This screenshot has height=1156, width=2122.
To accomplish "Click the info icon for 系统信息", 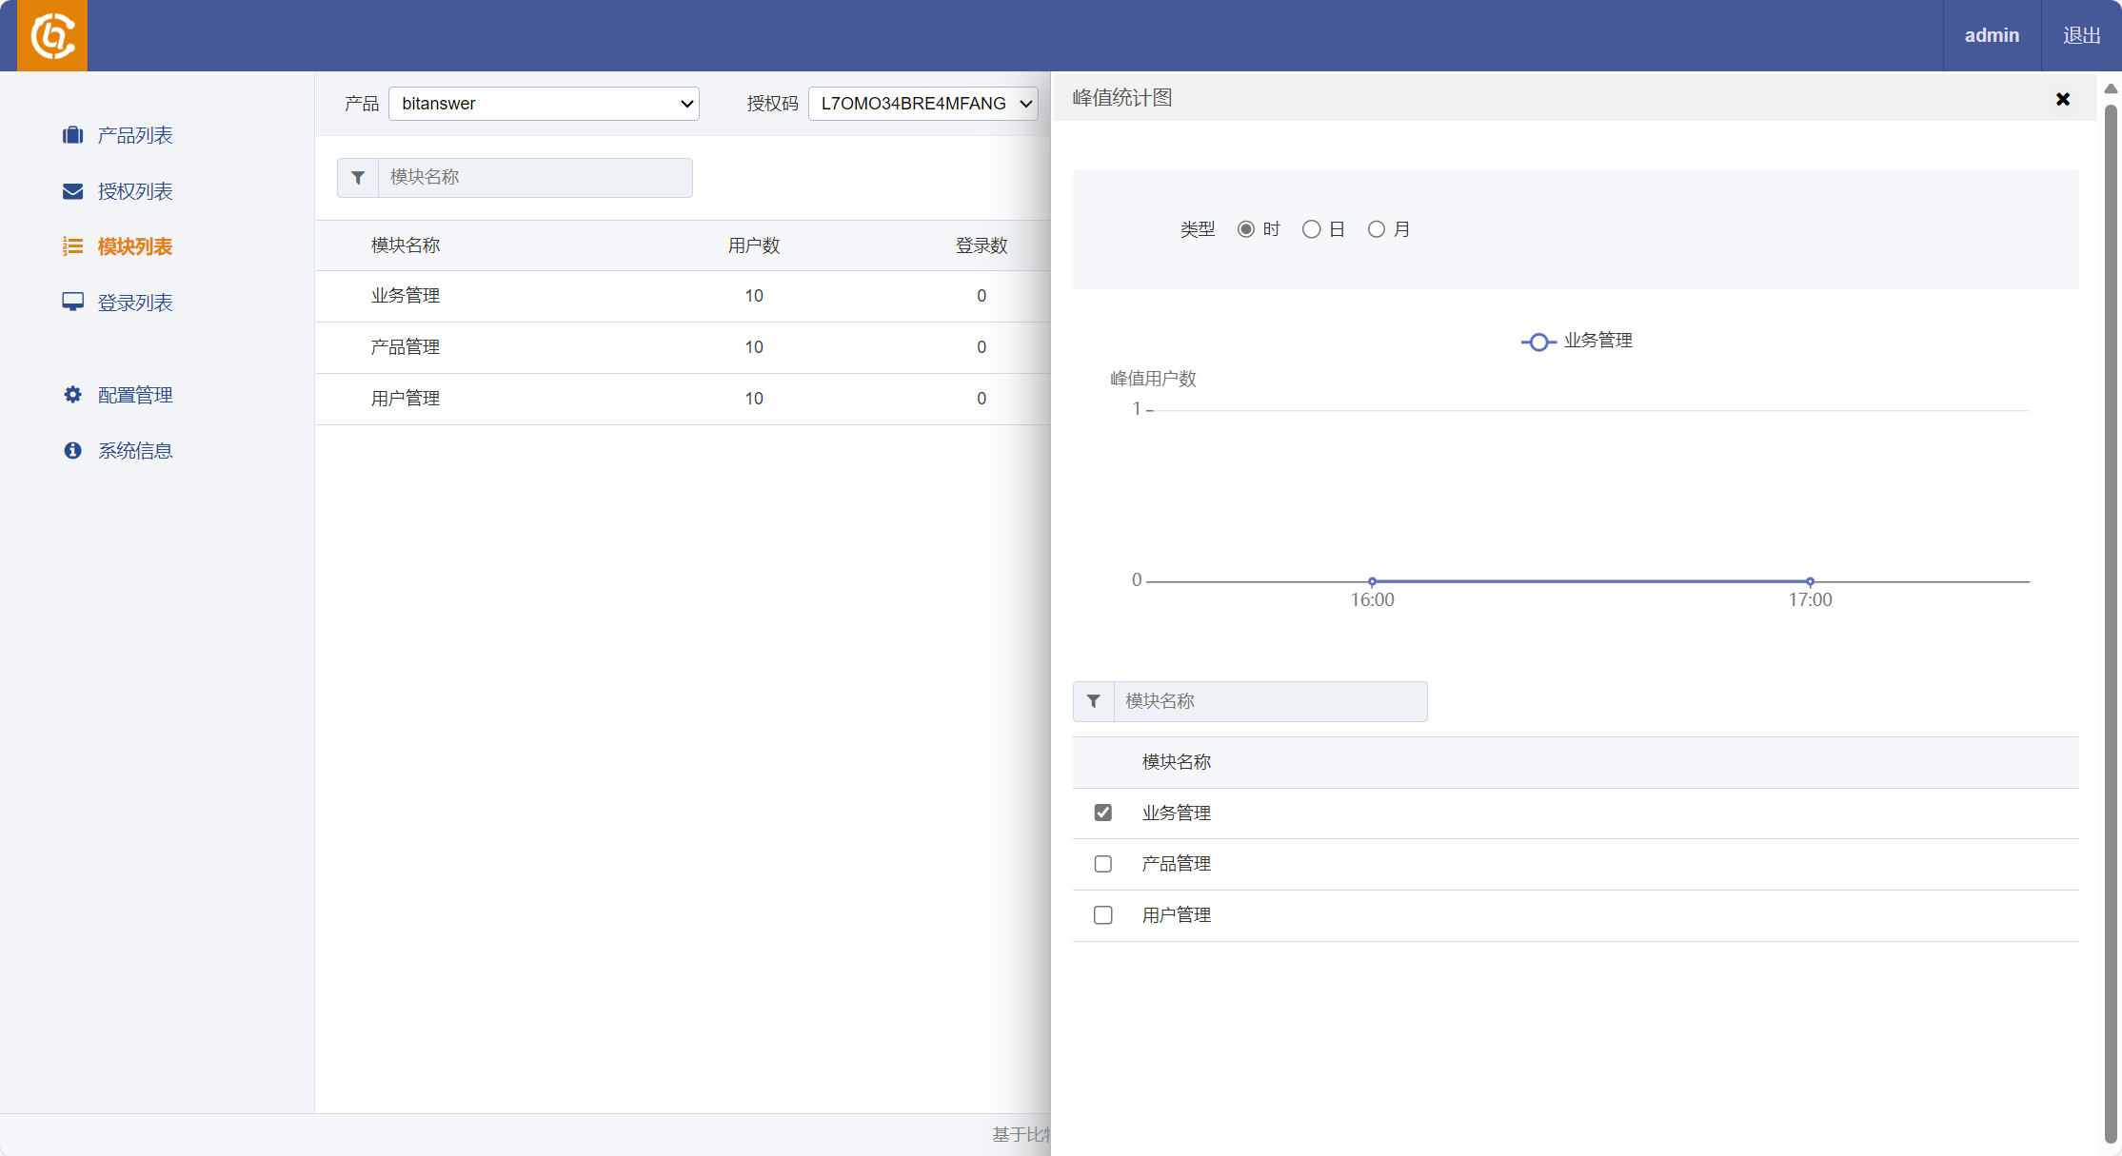I will (x=72, y=450).
